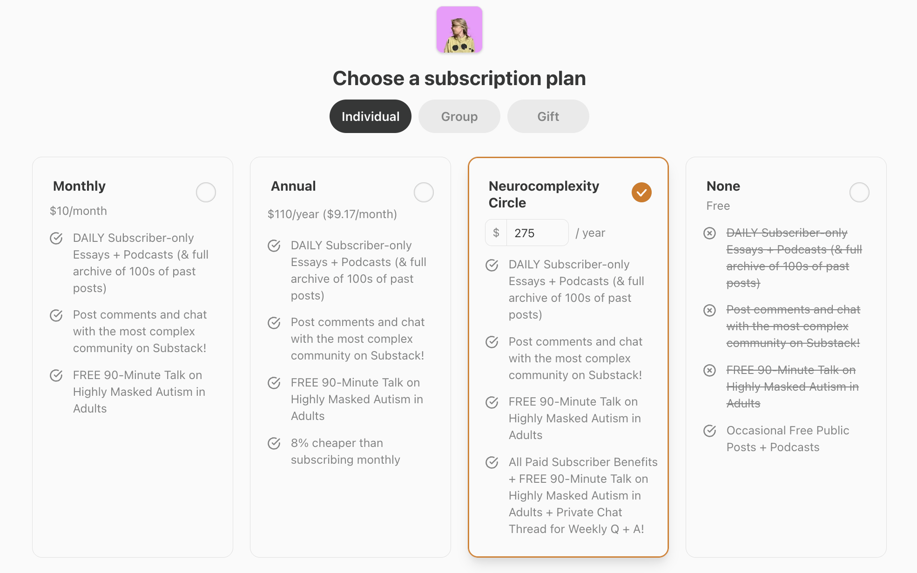This screenshot has height=573, width=917.
Task: Select the Monthly plan radio button
Action: pos(206,192)
